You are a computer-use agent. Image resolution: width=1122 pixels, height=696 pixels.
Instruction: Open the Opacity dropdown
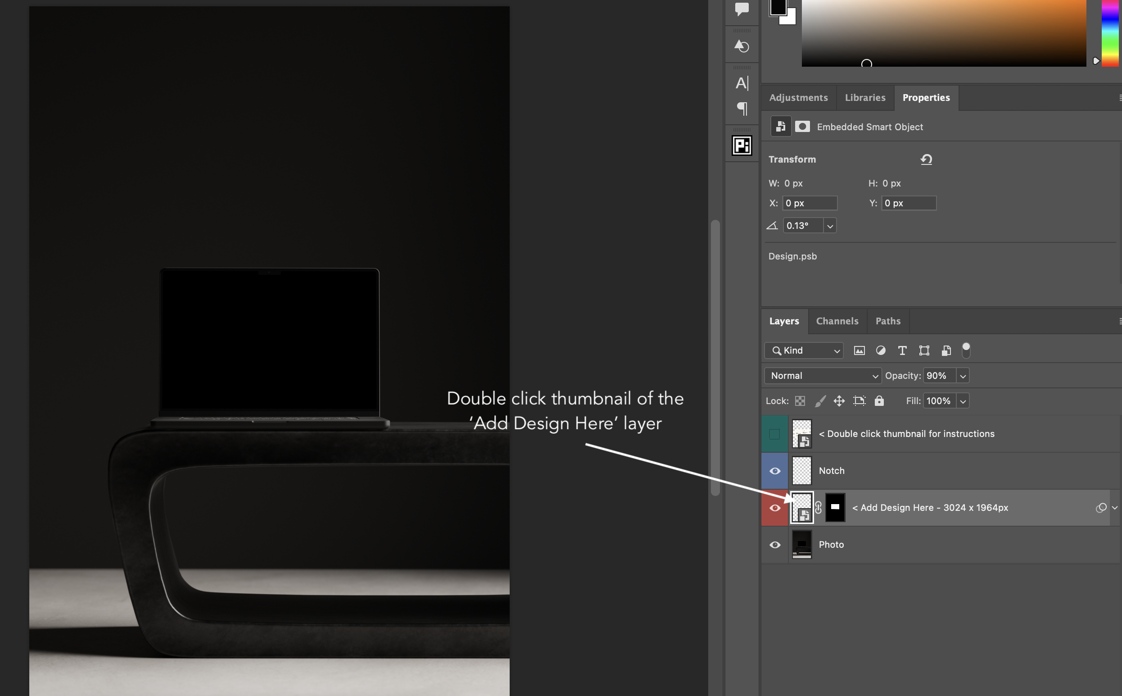(962, 376)
